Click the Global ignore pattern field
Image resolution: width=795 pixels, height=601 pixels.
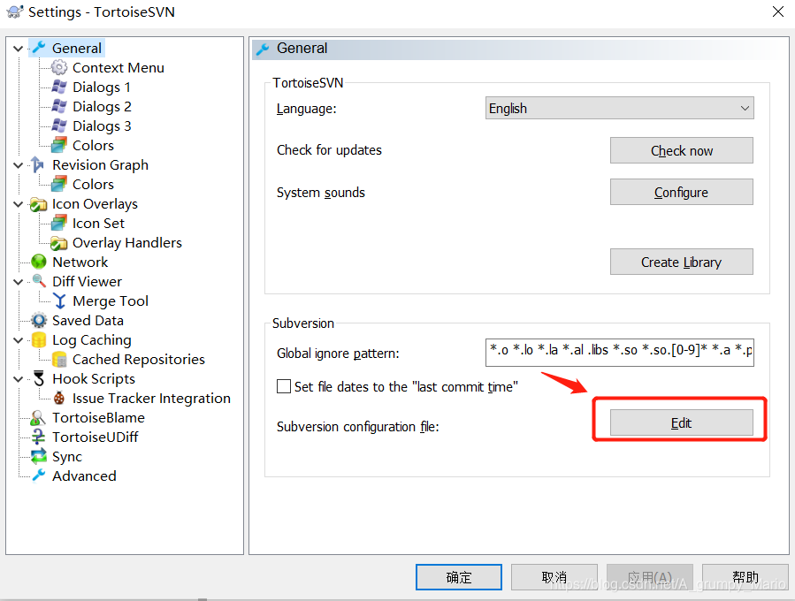click(620, 352)
